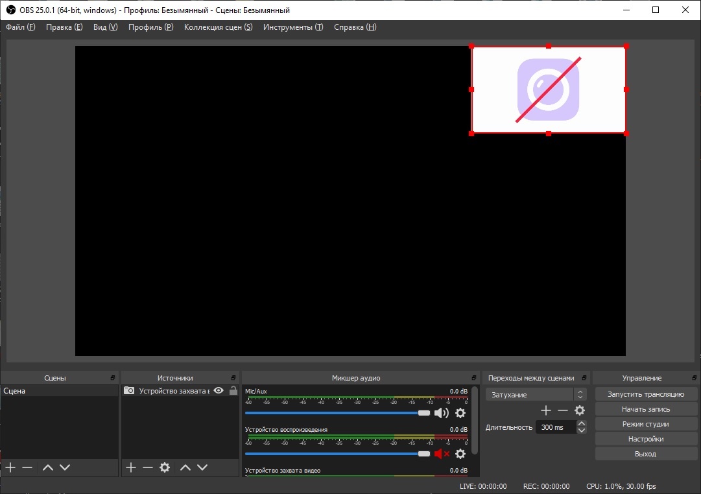701x494 pixels.
Task: Click the Mic/Aux channel label
Action: coord(256,391)
